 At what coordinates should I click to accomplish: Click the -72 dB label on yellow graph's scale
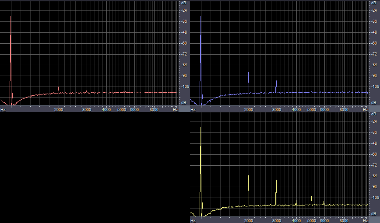click(374, 165)
